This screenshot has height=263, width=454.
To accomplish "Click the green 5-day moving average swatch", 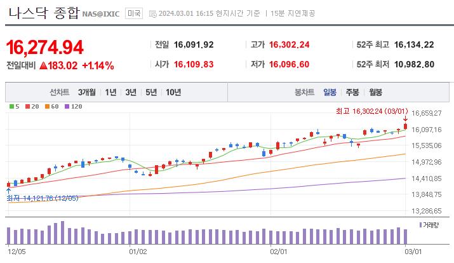I will 11,107.
